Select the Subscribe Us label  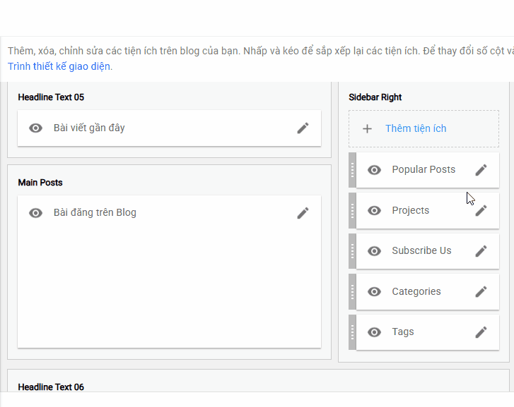421,250
